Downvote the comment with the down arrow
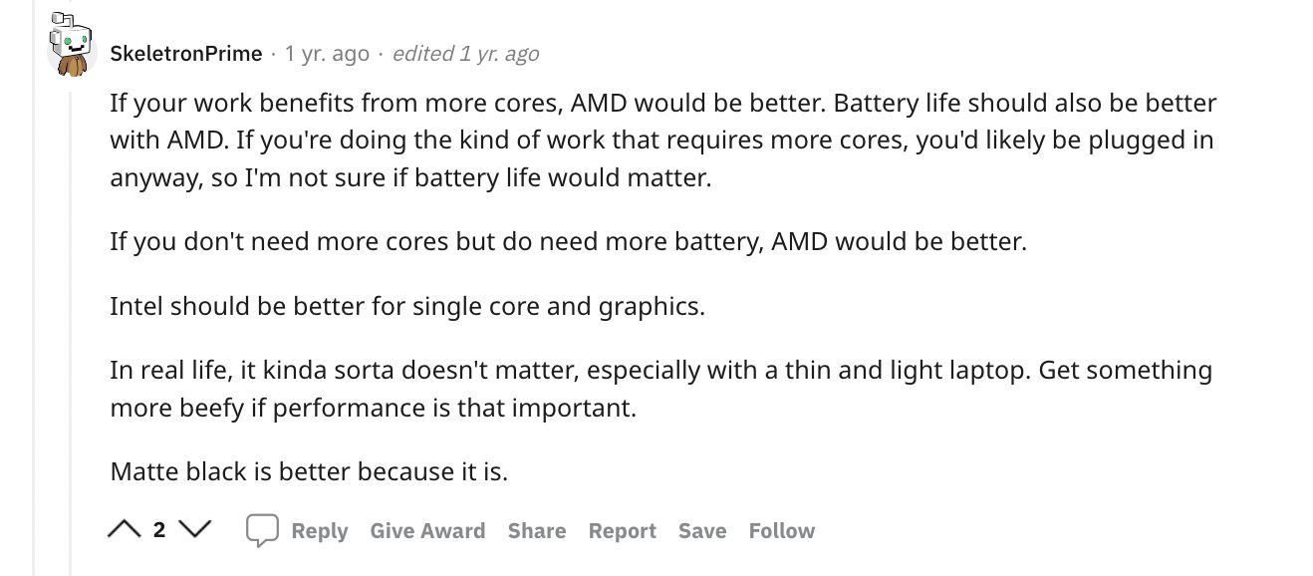Viewport: 1313px width, 576px height. coord(195,530)
